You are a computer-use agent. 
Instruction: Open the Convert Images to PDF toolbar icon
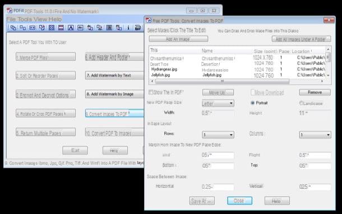pyautogui.click(x=90, y=27)
